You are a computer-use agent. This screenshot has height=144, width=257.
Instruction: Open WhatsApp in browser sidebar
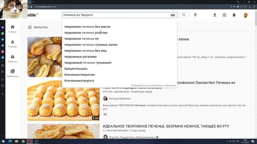(3, 34)
